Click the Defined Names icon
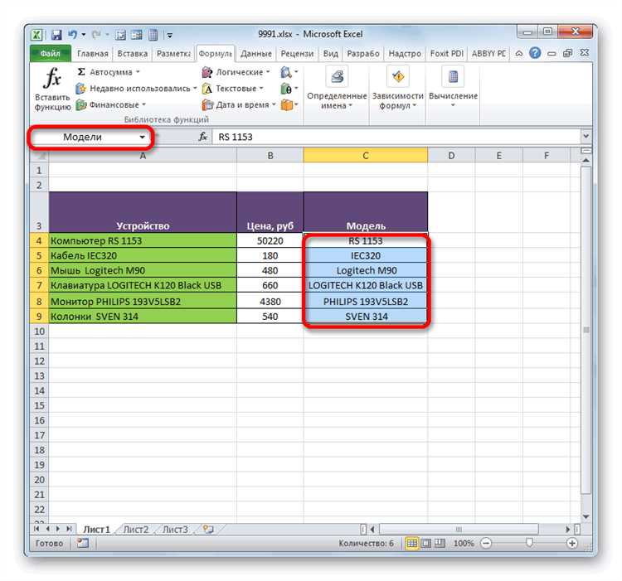Image resolution: width=622 pixels, height=581 pixels. (x=337, y=76)
